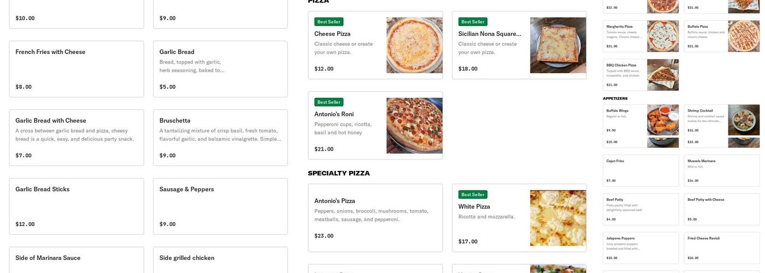Click the Buffalo Pizza thumbnail image
Screen dimensions: 765x273
pyautogui.click(x=743, y=37)
